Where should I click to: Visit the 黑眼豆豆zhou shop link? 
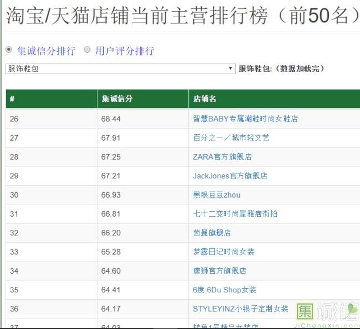(217, 195)
